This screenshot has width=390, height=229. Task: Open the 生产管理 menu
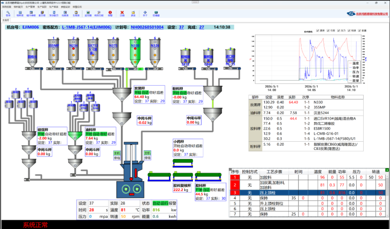30,7
